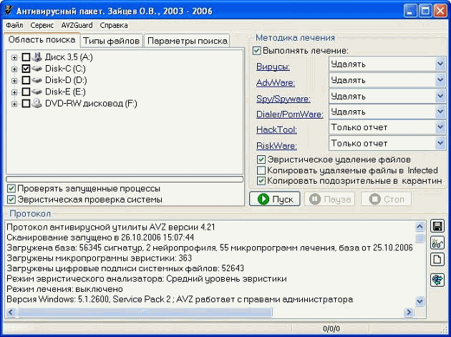Viewport: 451px width, 337px height.
Task: Click the protocol scroll right arrow
Action: tap(409, 312)
